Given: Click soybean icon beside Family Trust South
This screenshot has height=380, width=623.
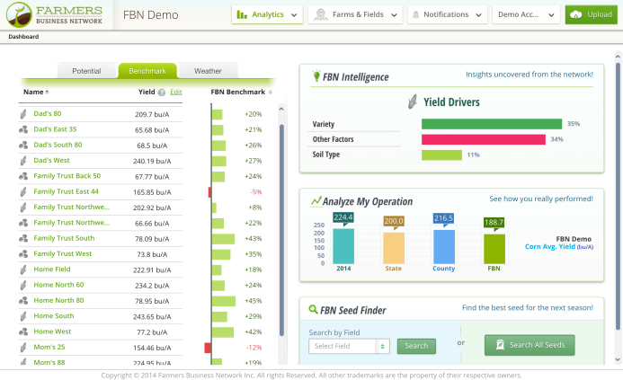Looking at the screenshot, I should pyautogui.click(x=23, y=238).
